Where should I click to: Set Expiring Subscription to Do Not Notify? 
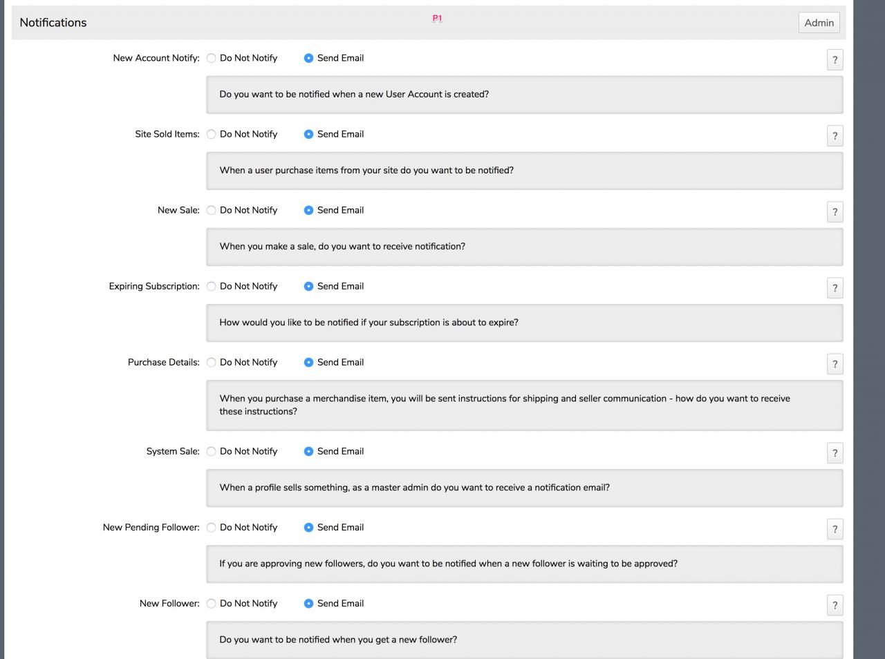[x=212, y=286]
